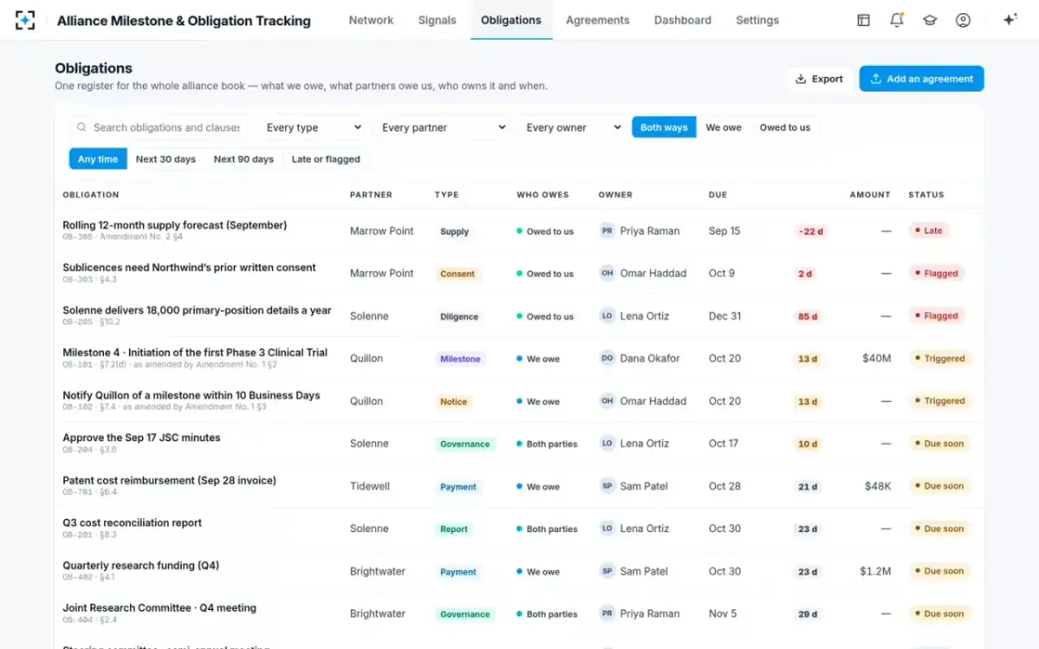Click the $1.2M amount cell
This screenshot has height=649, width=1039.
pyautogui.click(x=875, y=571)
